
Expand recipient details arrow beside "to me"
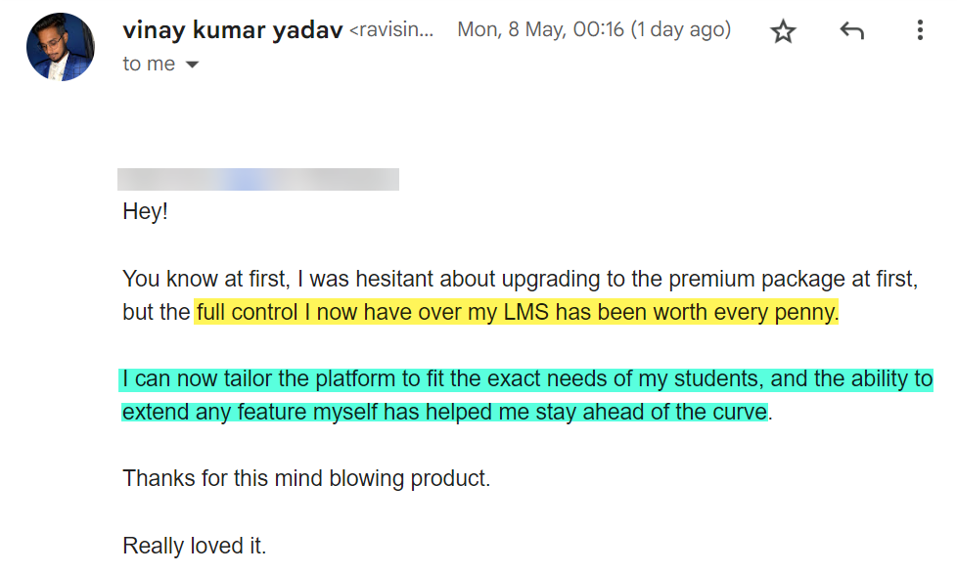click(x=192, y=65)
